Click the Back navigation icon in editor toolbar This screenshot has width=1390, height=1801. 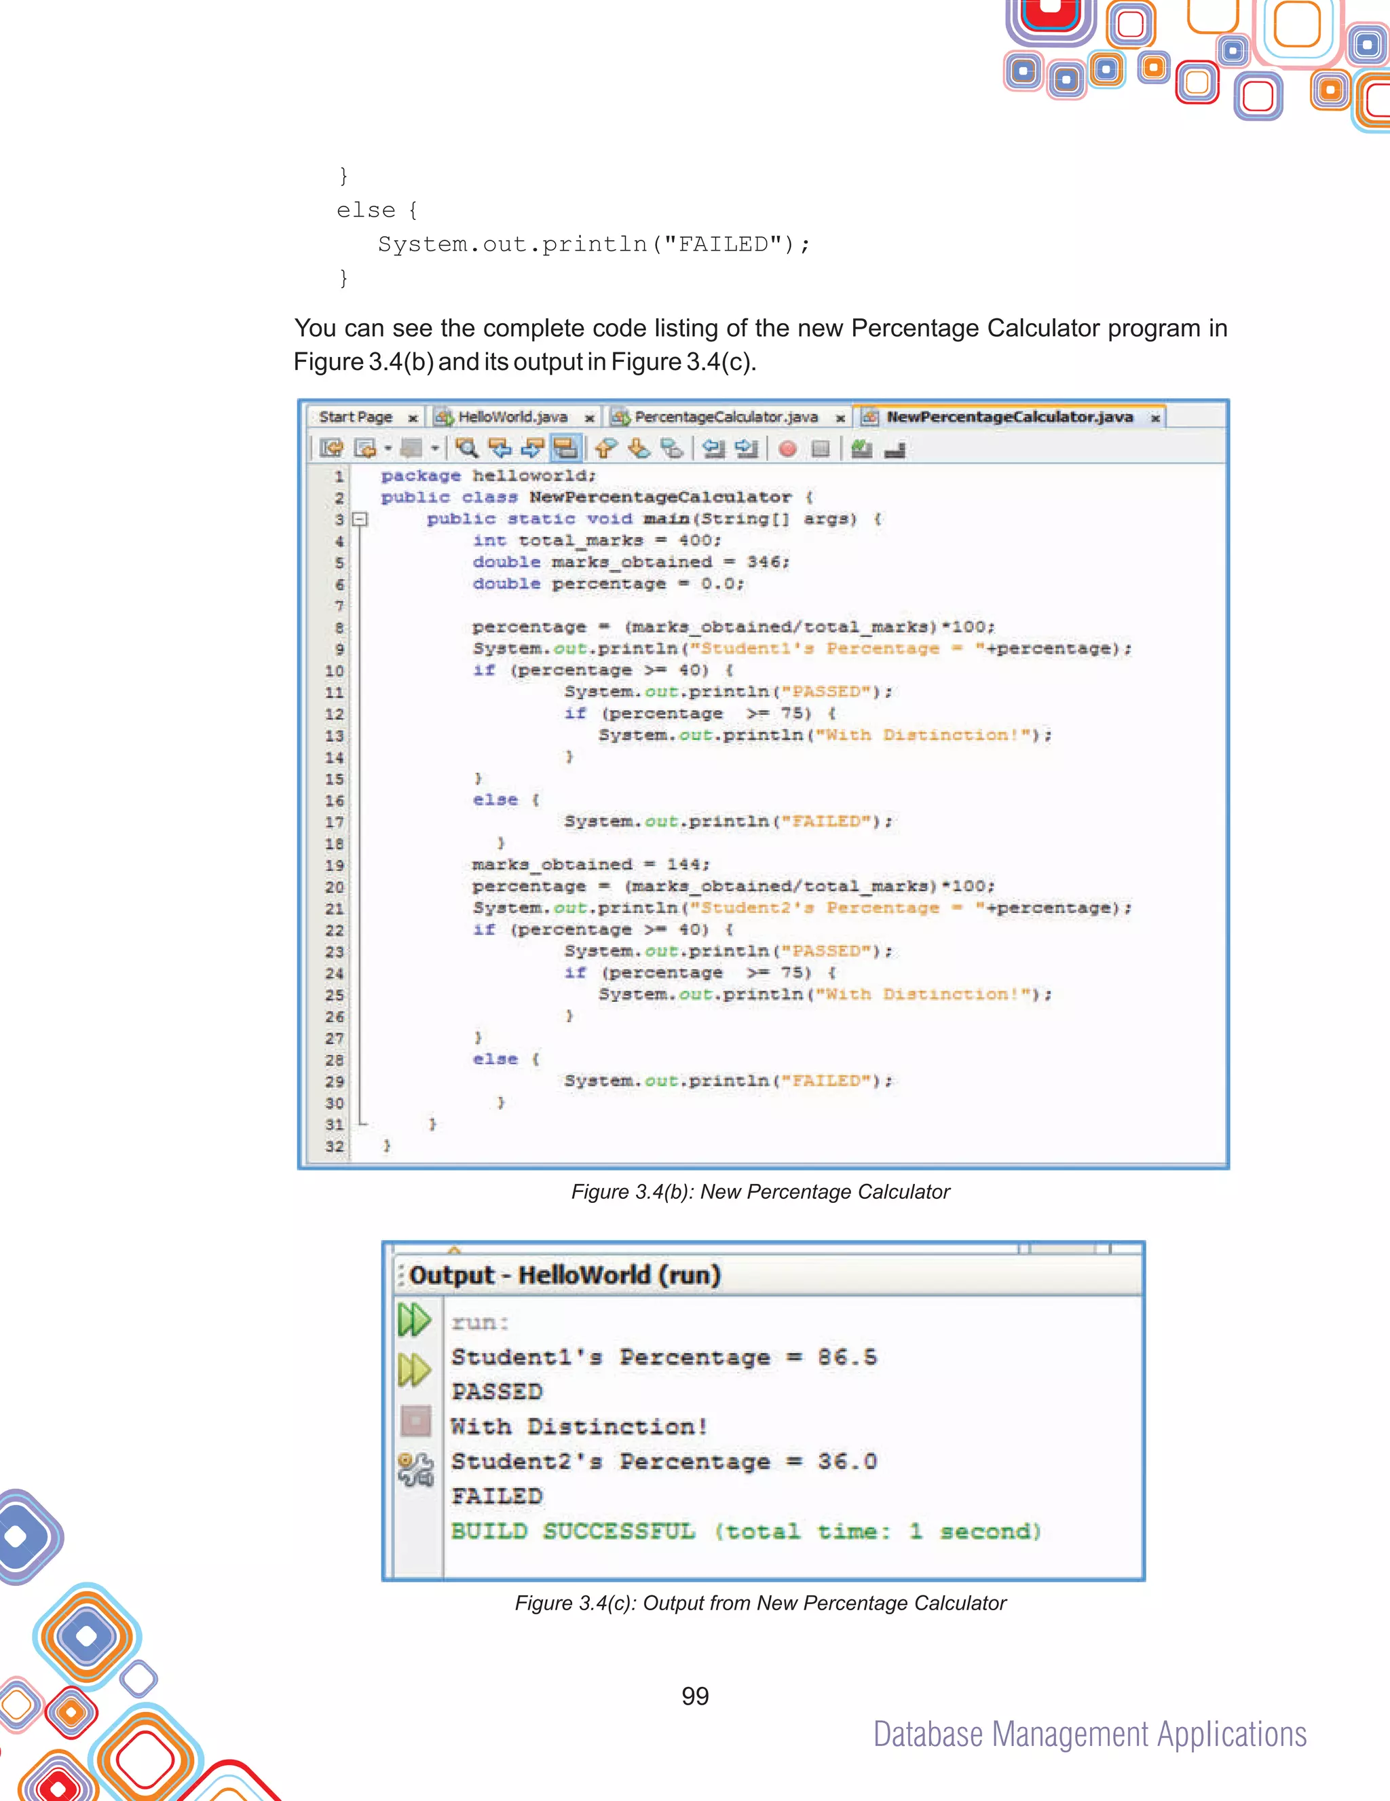364,448
